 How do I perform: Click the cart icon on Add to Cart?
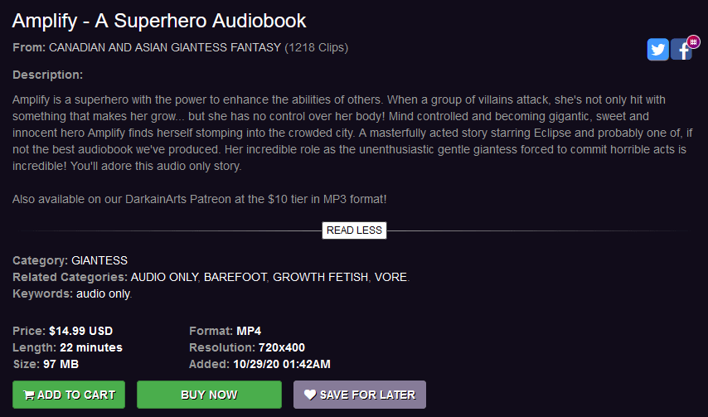point(29,395)
